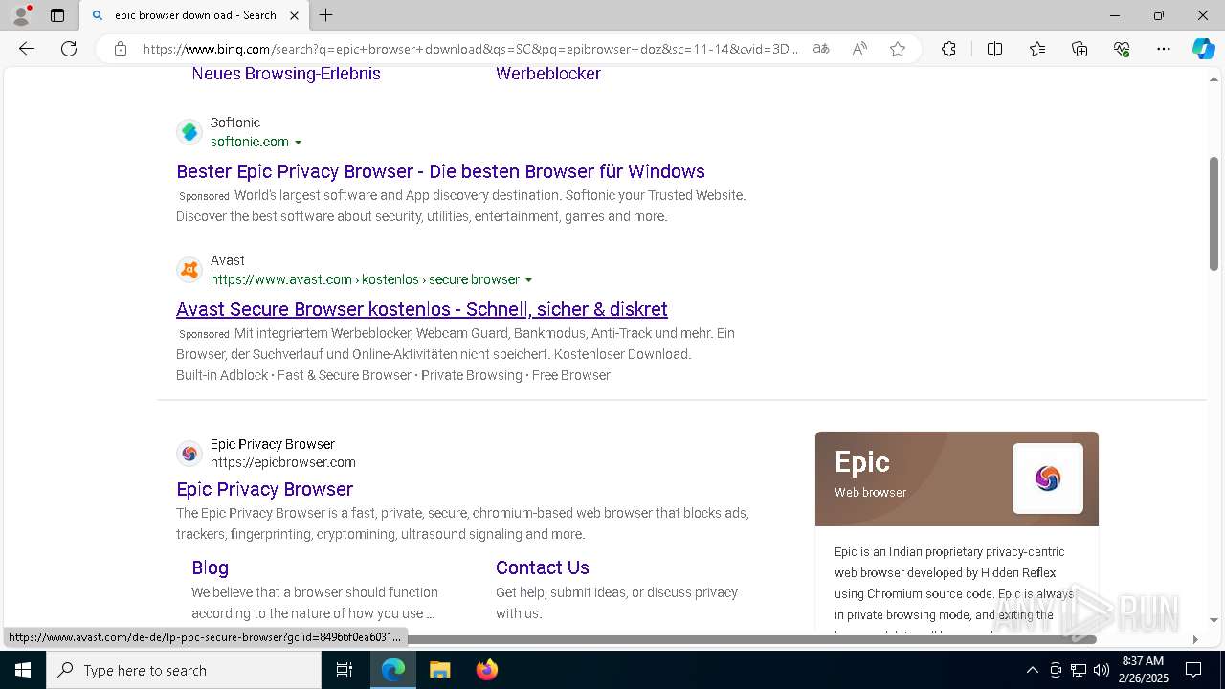Open the Blog sitelink

pyautogui.click(x=210, y=567)
